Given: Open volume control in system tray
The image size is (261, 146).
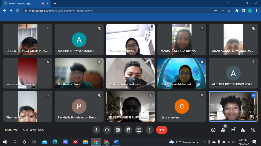Looking at the screenshot, I should pos(233,142).
